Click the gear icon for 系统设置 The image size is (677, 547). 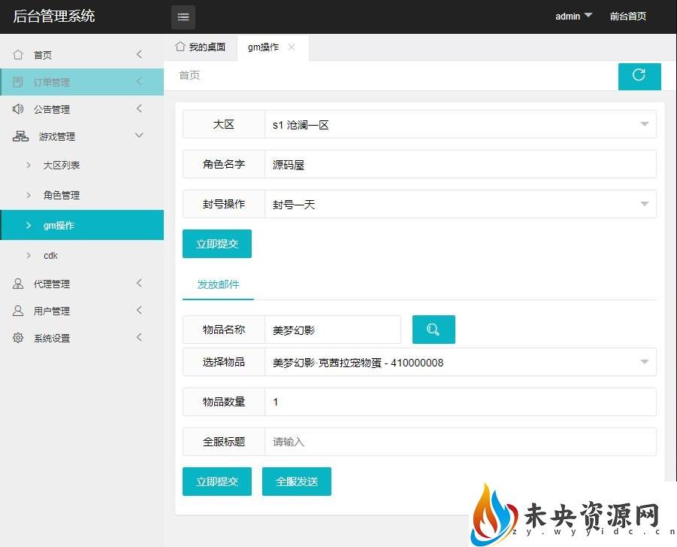click(x=19, y=338)
